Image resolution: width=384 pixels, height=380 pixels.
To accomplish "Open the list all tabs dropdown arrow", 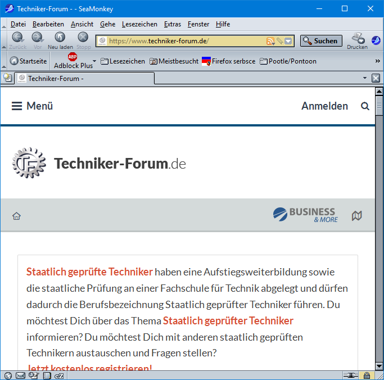I will [x=365, y=78].
